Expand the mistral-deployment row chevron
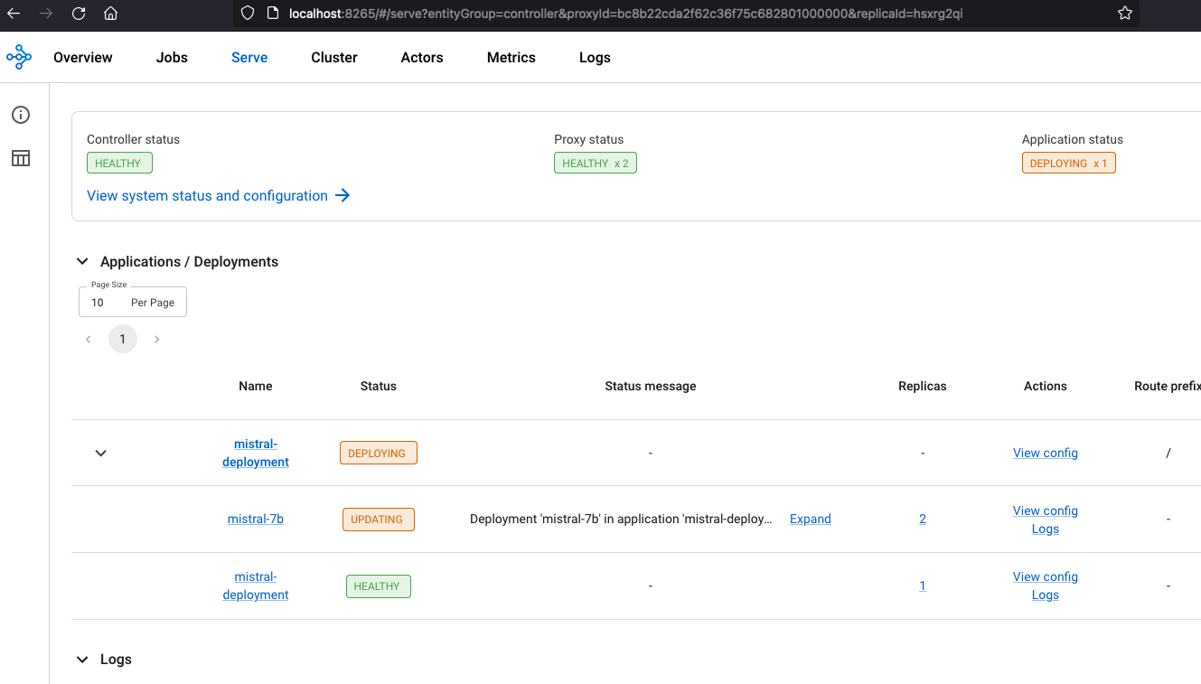This screenshot has width=1201, height=684. (100, 453)
